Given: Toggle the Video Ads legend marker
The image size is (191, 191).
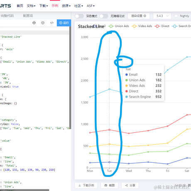Looking at the screenshot, I should 134,26.
